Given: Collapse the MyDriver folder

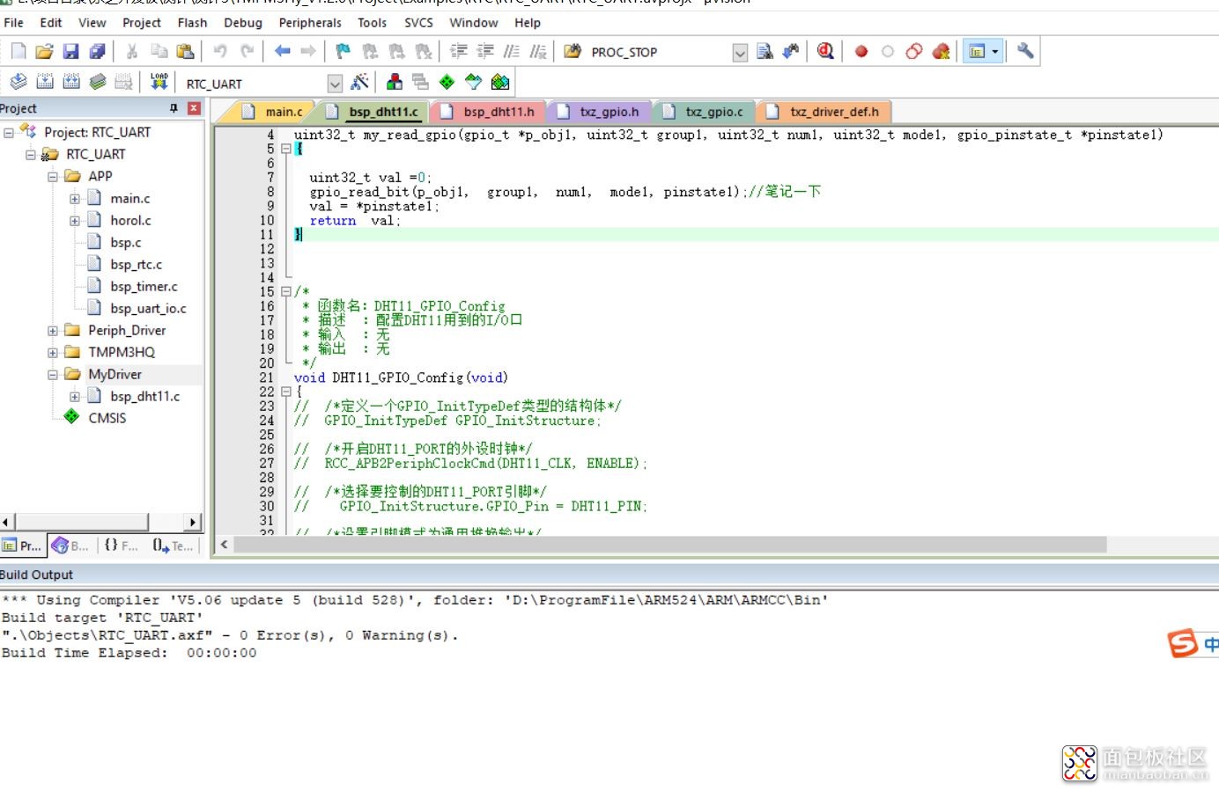Looking at the screenshot, I should [53, 375].
